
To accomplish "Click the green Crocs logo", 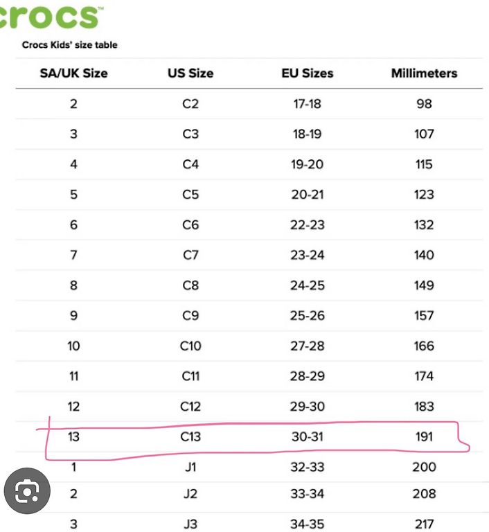I will pos(50,17).
